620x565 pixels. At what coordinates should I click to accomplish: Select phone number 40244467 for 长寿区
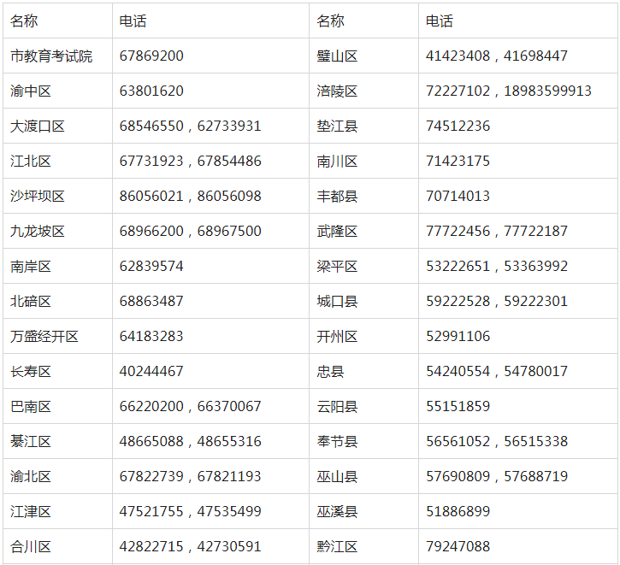tap(151, 372)
